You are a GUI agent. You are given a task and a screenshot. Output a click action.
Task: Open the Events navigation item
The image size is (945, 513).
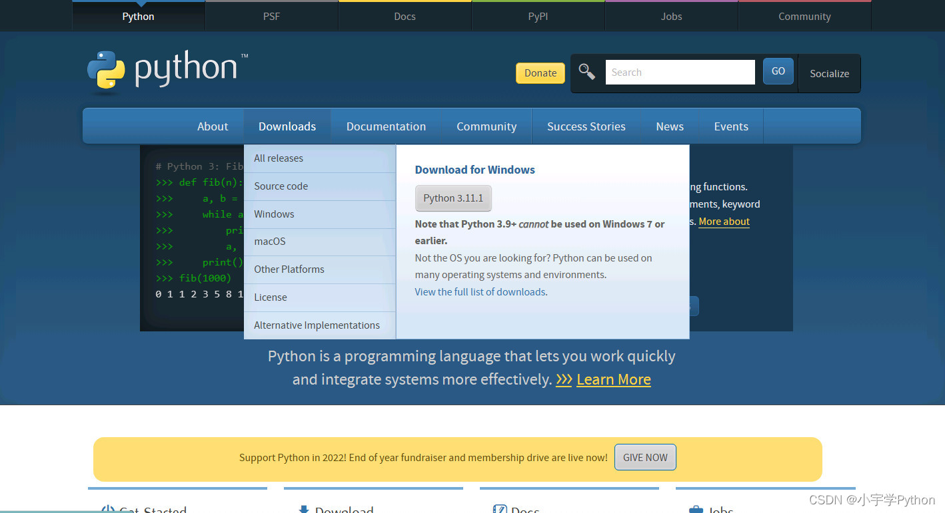click(731, 126)
